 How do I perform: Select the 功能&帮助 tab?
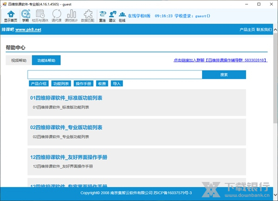(x=46, y=60)
